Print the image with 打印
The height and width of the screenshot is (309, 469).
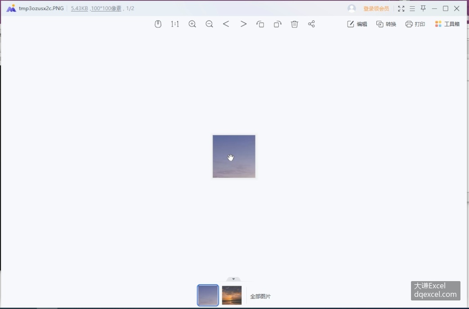click(415, 24)
